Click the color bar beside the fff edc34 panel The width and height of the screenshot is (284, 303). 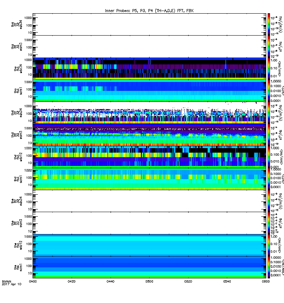click(x=269, y=201)
